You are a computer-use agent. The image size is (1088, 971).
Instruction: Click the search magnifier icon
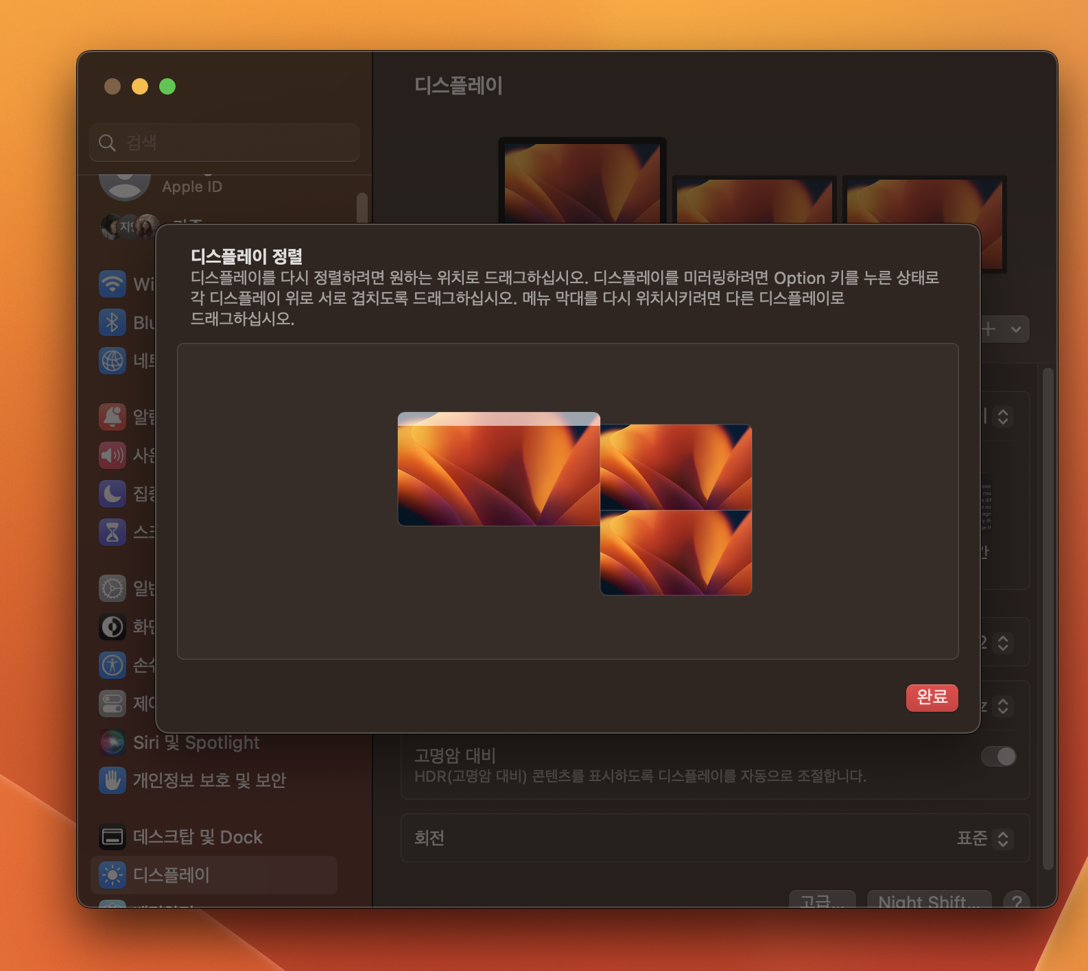(x=107, y=143)
